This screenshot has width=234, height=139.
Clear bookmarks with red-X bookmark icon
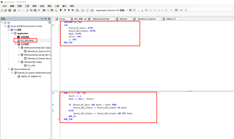72,10
